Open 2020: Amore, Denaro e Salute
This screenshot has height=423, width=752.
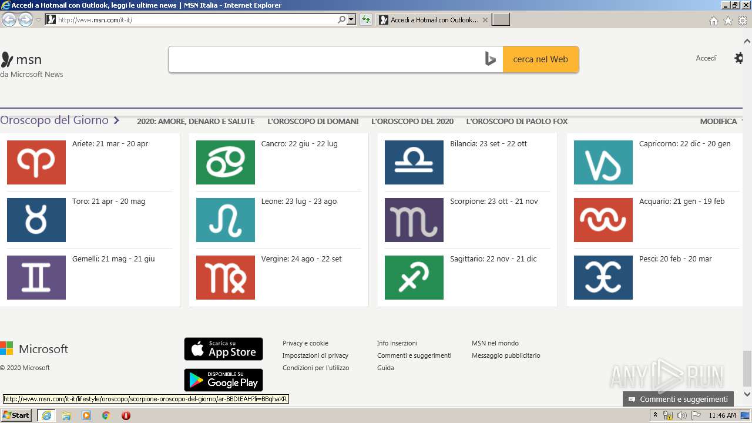(196, 122)
